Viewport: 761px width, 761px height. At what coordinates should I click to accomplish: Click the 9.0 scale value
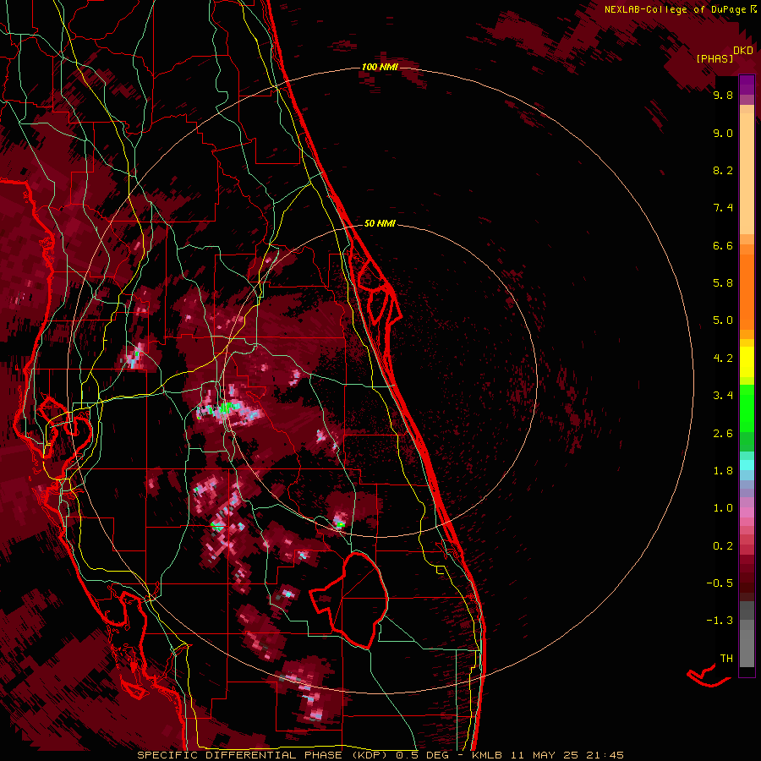(x=723, y=134)
